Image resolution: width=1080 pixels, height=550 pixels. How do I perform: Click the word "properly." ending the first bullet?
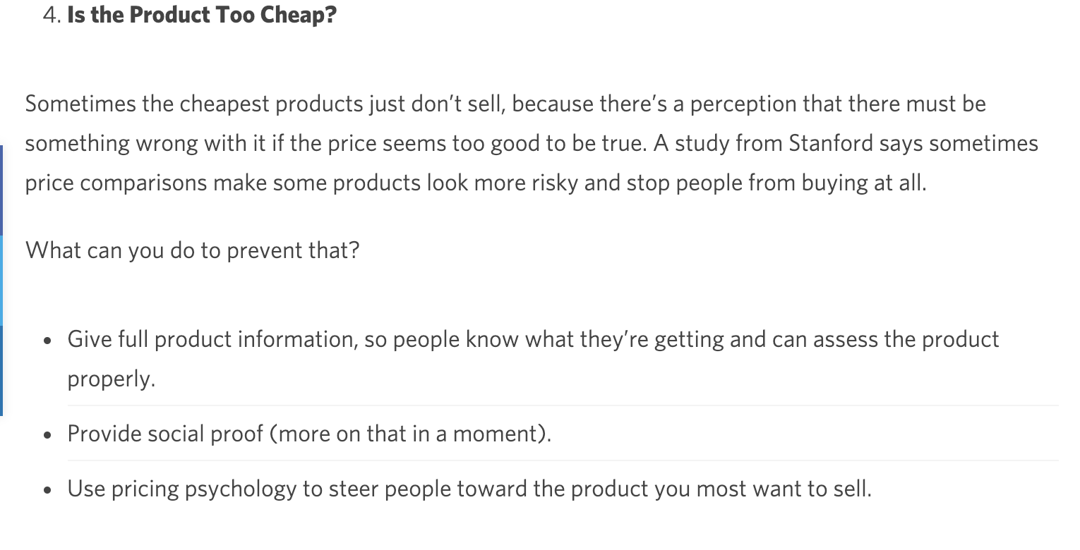point(111,379)
